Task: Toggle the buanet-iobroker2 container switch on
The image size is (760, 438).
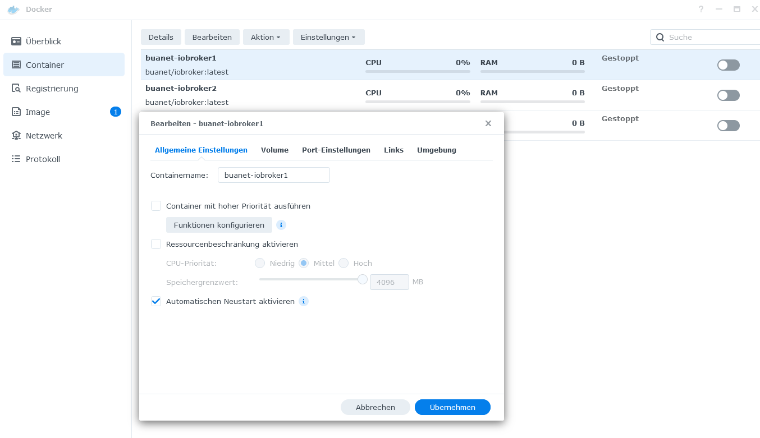Action: pos(728,95)
